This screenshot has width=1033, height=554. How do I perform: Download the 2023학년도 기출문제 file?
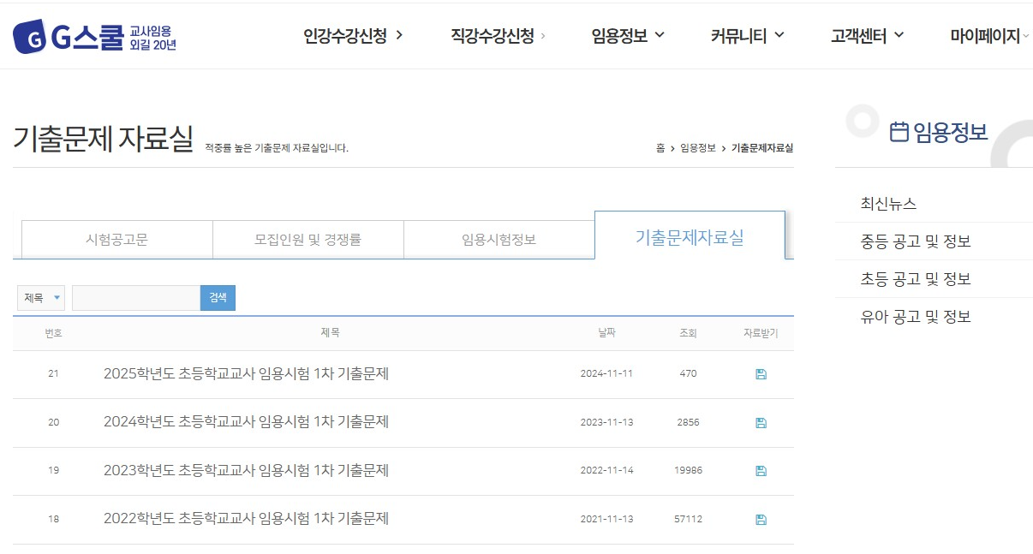coord(760,471)
